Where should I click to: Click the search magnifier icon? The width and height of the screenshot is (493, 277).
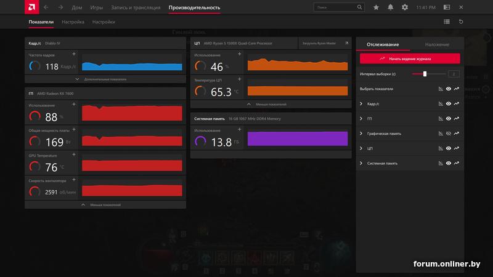[x=359, y=7]
